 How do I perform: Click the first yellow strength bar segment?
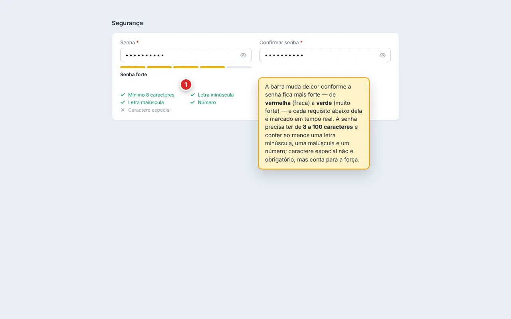[133, 67]
